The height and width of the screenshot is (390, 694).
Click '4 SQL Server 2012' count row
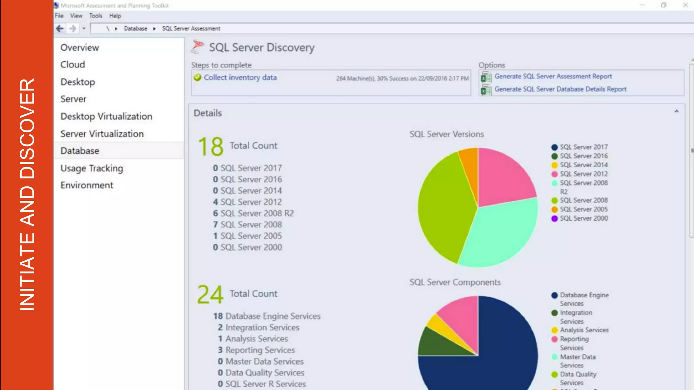tap(247, 202)
